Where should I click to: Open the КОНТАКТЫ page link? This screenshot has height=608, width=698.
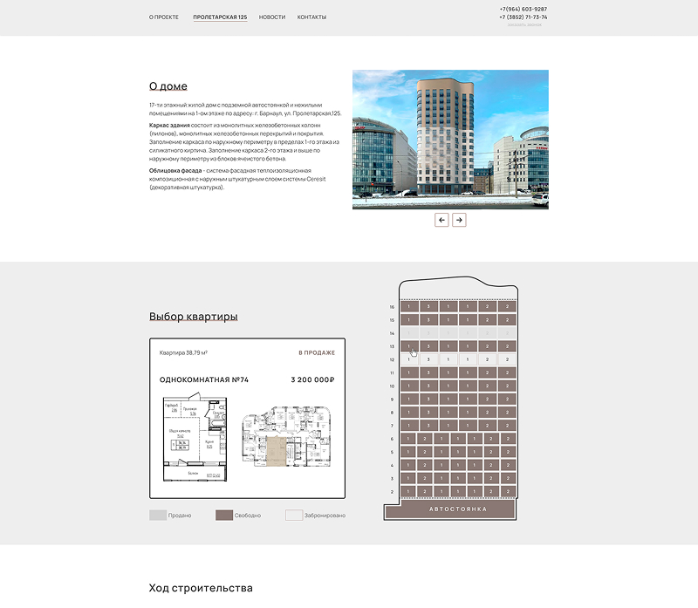pyautogui.click(x=311, y=17)
